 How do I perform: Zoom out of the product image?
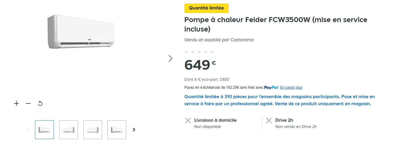[28, 103]
